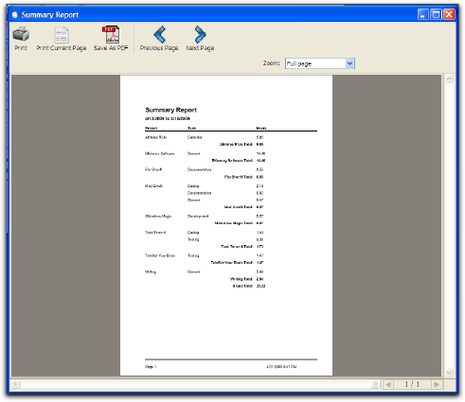Click vertical scrollbar down arrow
Screen dimensions: 465x402
[x=449, y=373]
